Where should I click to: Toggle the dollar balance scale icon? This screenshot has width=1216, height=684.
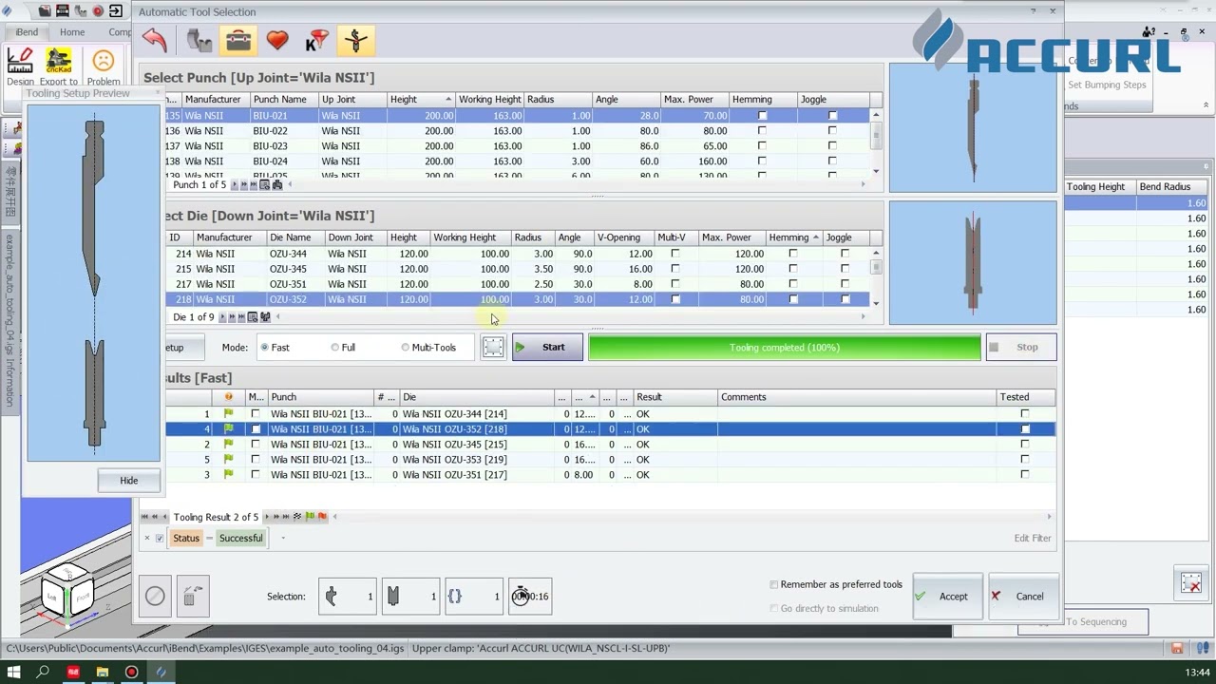tap(356, 40)
